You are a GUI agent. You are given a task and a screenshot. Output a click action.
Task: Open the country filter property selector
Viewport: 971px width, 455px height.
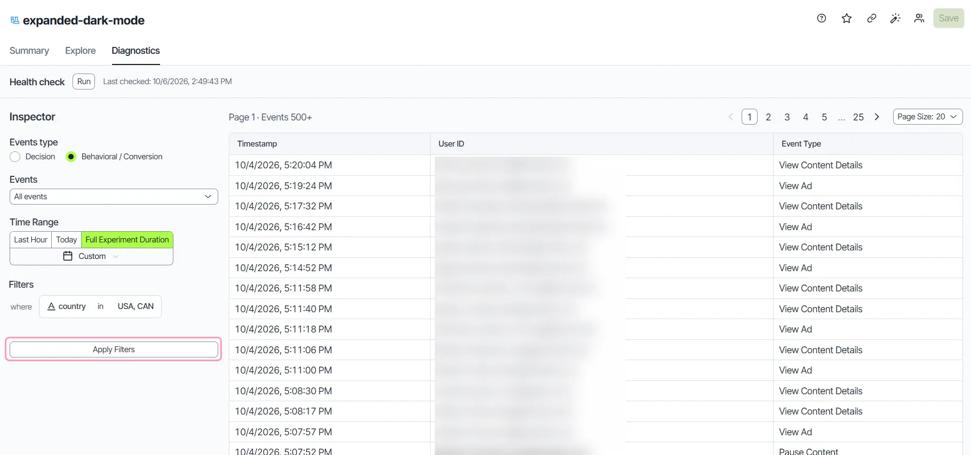[x=67, y=306]
